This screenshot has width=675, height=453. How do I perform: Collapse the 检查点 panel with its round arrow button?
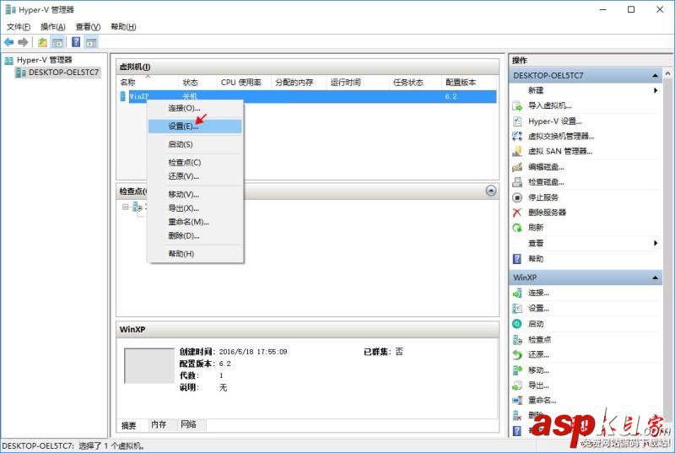pos(491,191)
